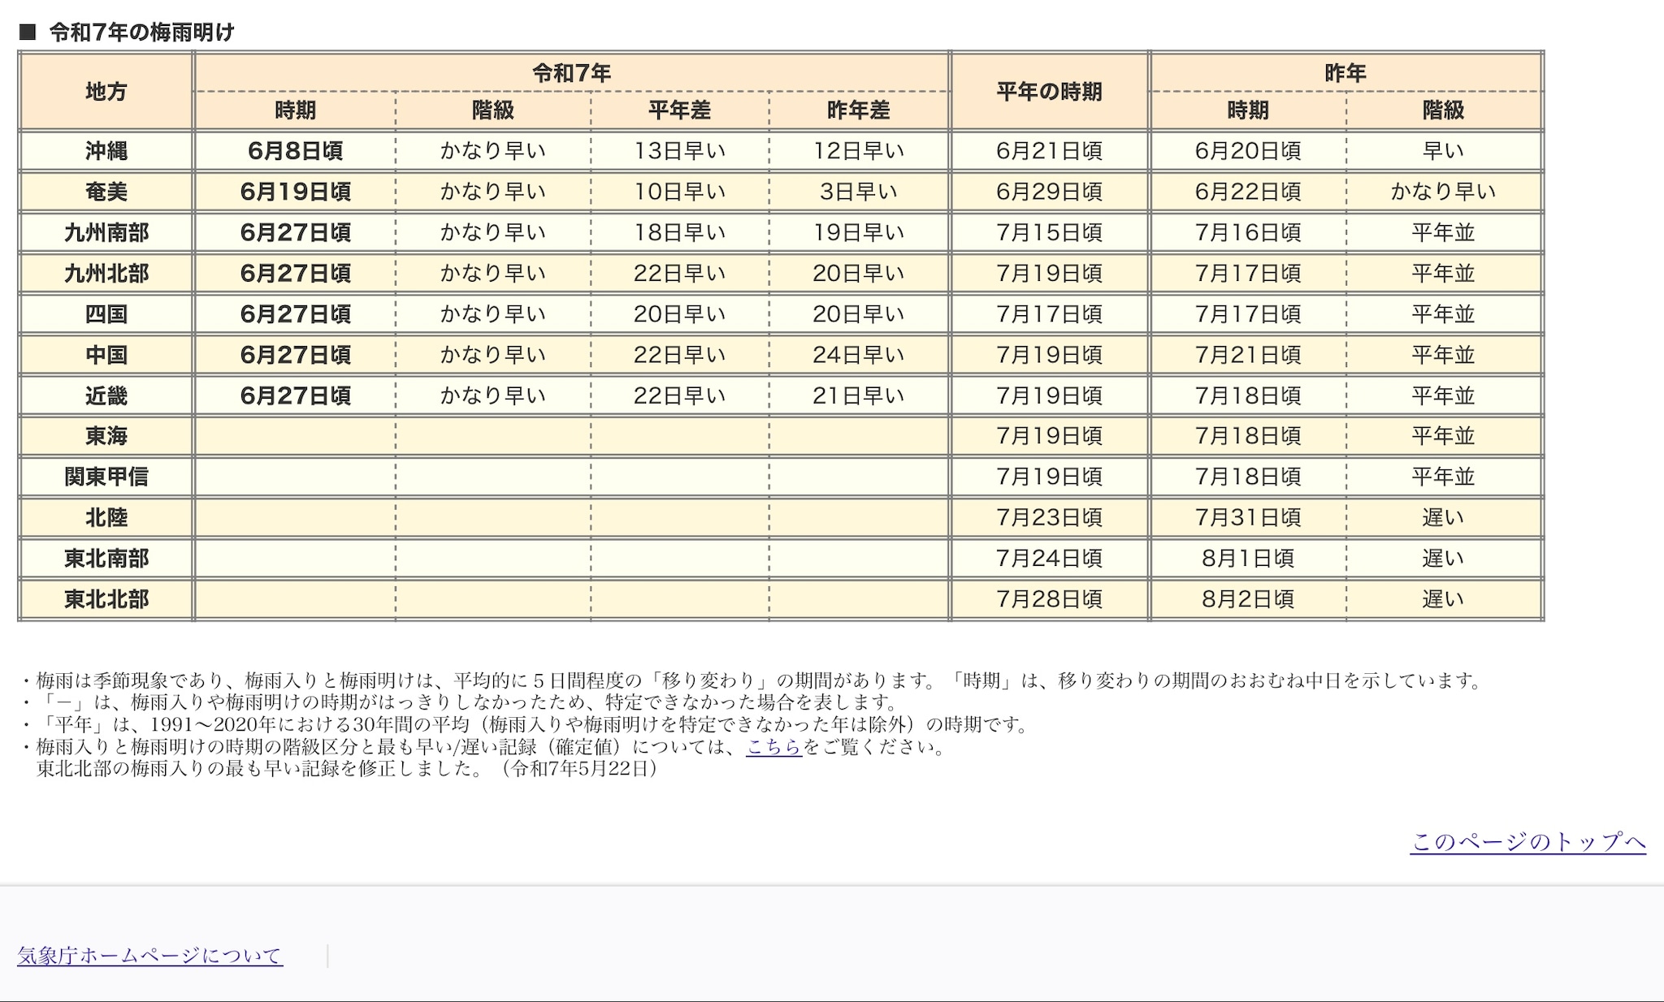Click the 令和7年の梅雨明け section heading
This screenshot has height=1002, width=1664.
click(141, 32)
